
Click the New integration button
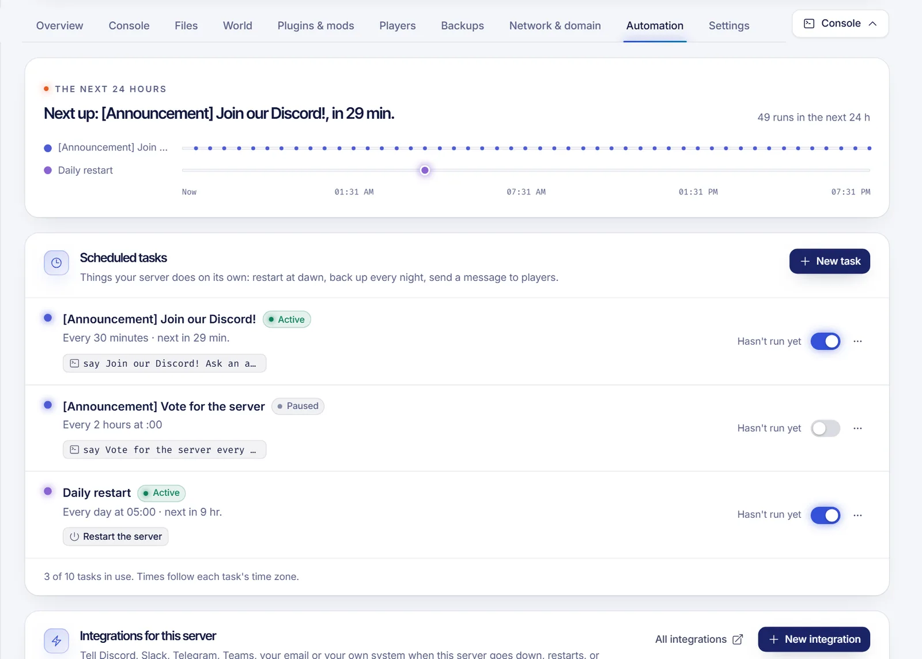pos(814,639)
